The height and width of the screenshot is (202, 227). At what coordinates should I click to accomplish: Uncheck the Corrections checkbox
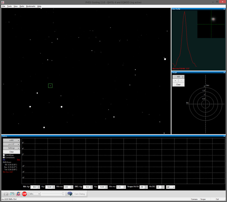(x=4, y=157)
